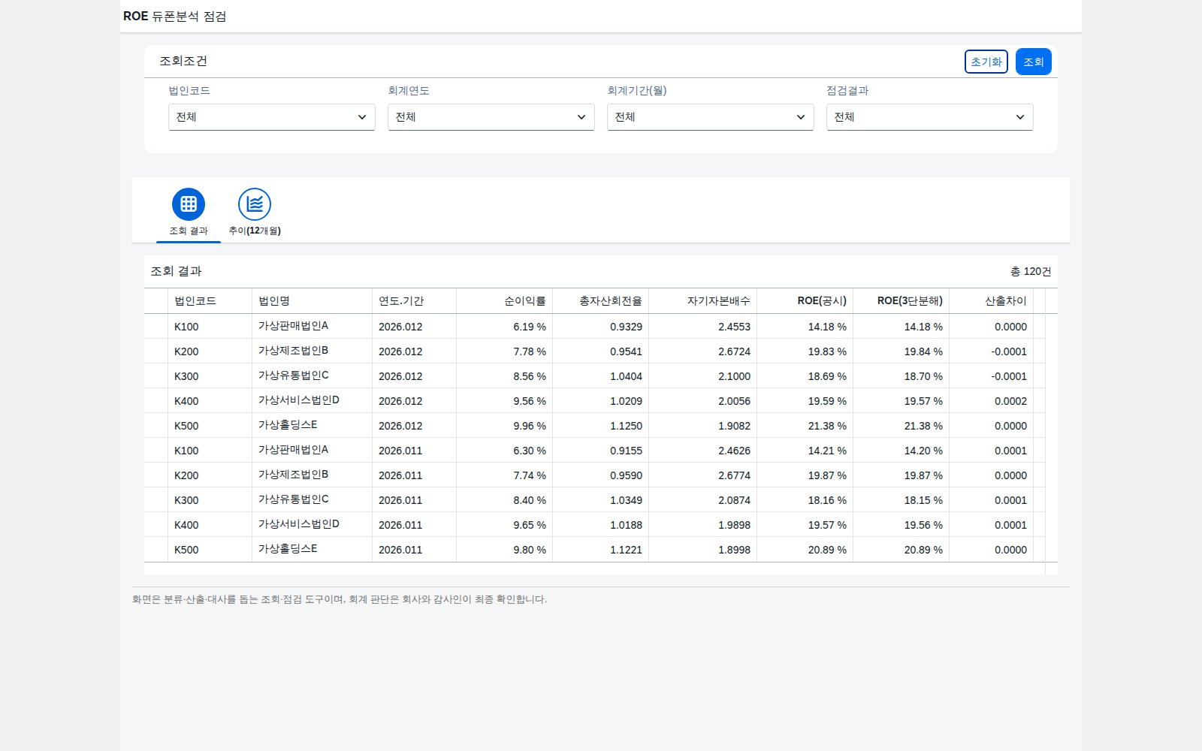The width and height of the screenshot is (1202, 751).
Task: Click asset turnover value 1.1250
Action: pos(626,426)
